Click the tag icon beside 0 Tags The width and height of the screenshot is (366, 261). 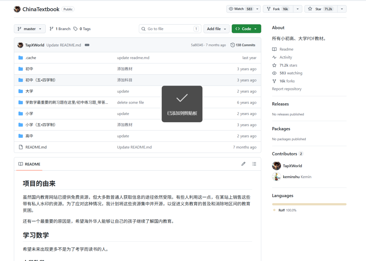coord(75,29)
